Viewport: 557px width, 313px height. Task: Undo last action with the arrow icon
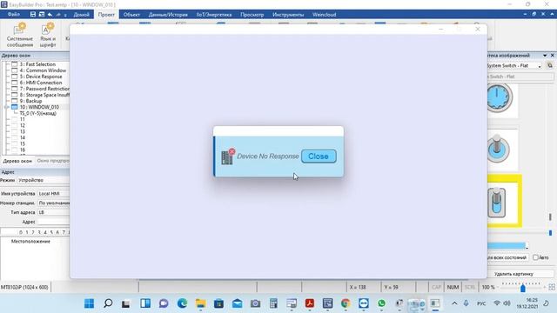pos(50,15)
